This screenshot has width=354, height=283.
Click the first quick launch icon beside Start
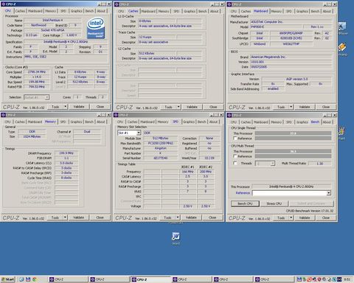pyautogui.click(x=21, y=279)
